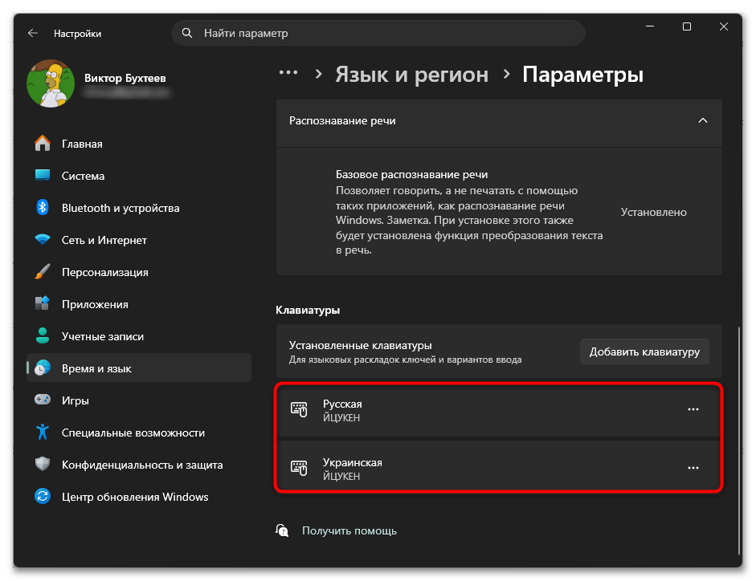756x581 pixels.
Task: Click the Установленные клавиатуры label
Action: click(x=360, y=345)
